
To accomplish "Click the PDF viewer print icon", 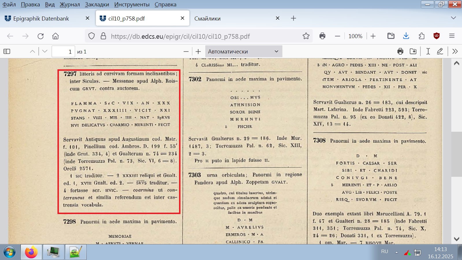I will [x=400, y=51].
